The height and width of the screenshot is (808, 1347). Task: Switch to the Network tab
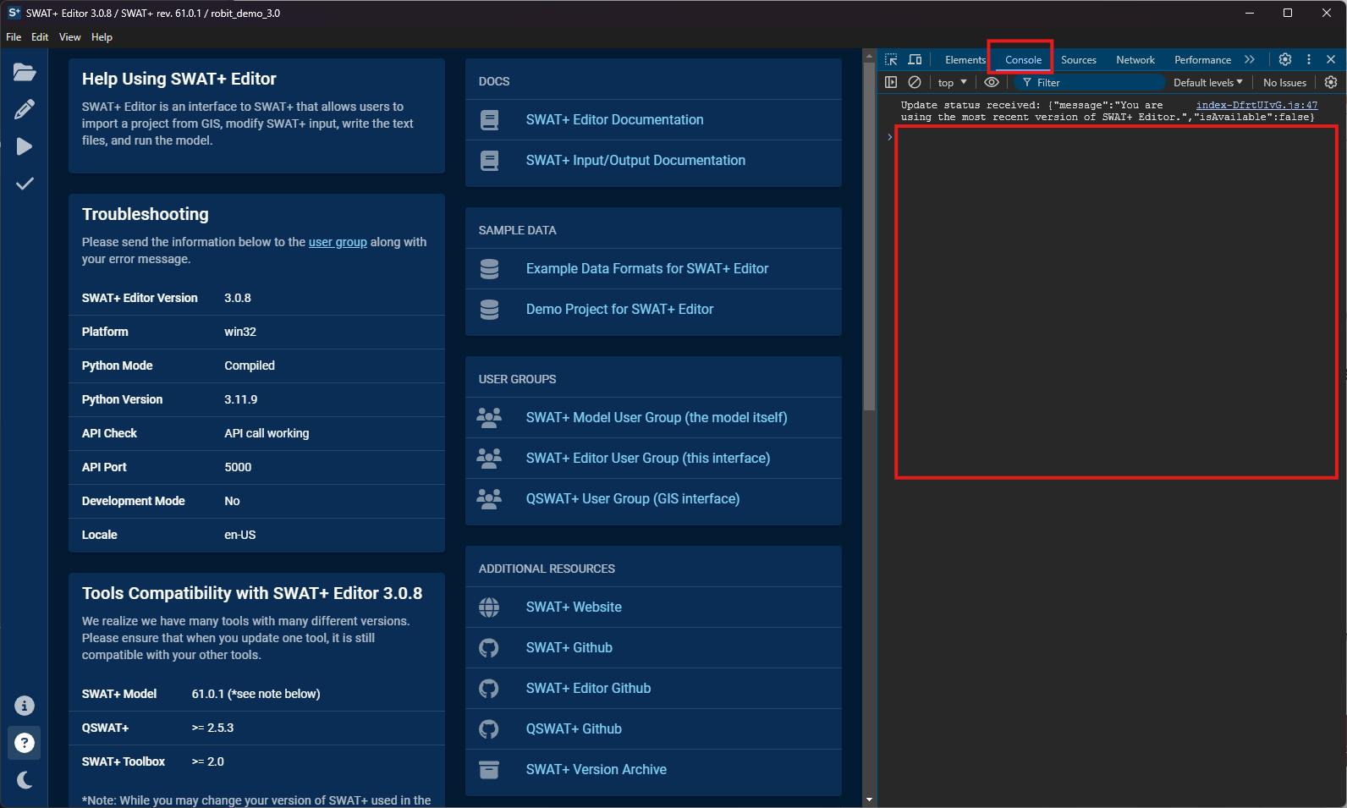pyautogui.click(x=1135, y=60)
